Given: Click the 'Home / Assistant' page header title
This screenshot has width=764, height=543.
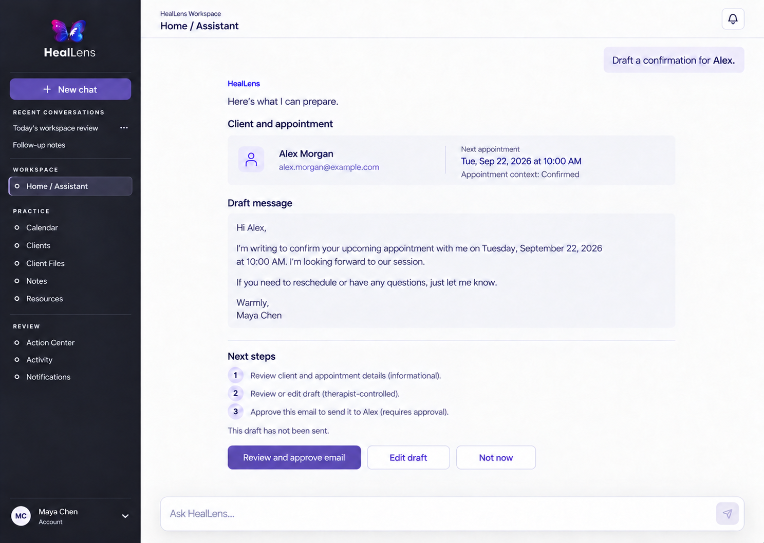Looking at the screenshot, I should click(x=199, y=26).
